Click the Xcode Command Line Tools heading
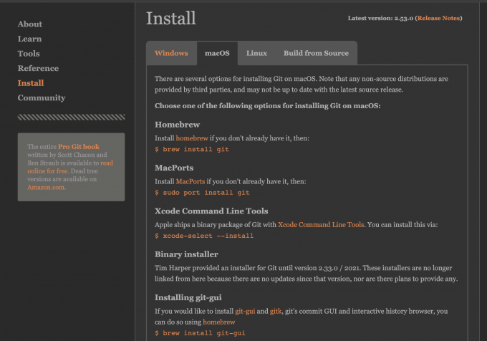 click(211, 211)
